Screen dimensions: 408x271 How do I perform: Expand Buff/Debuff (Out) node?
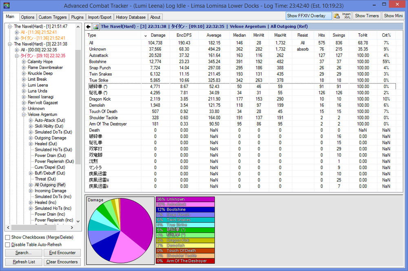(31, 173)
